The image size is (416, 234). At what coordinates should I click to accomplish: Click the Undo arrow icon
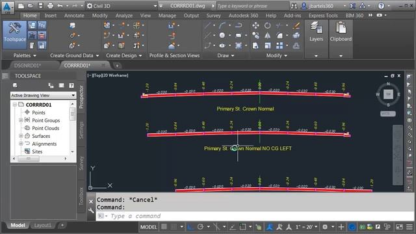[60, 6]
